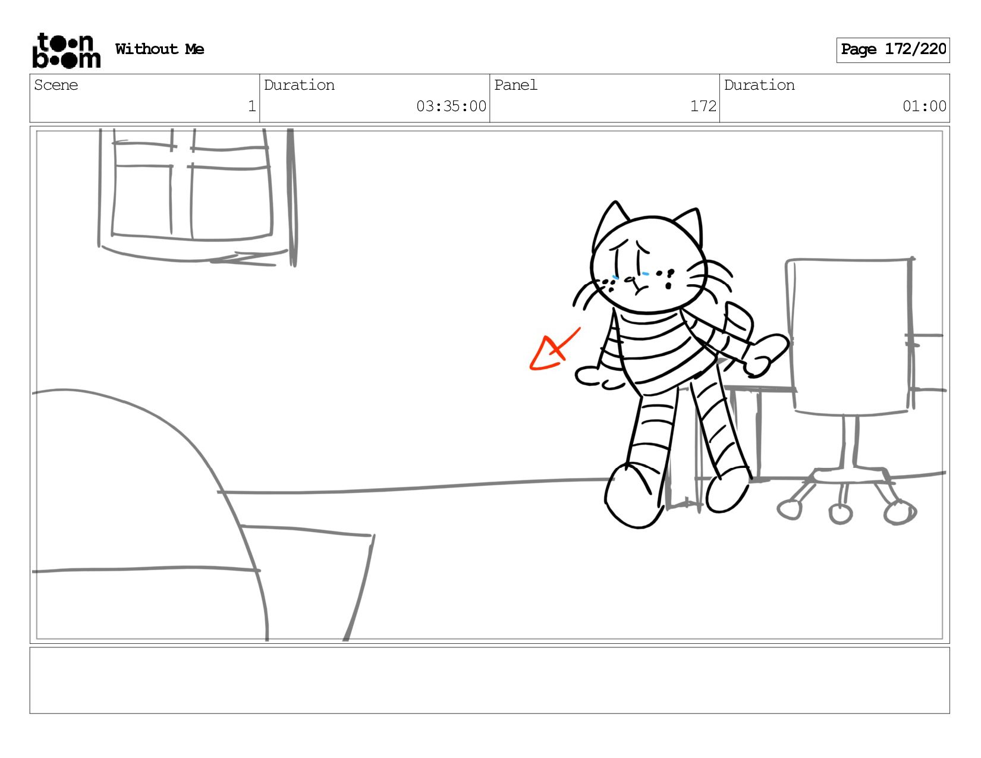Screen dimensions: 981x758
Task: Select the scene duration value '03:35:00'
Action: point(451,106)
